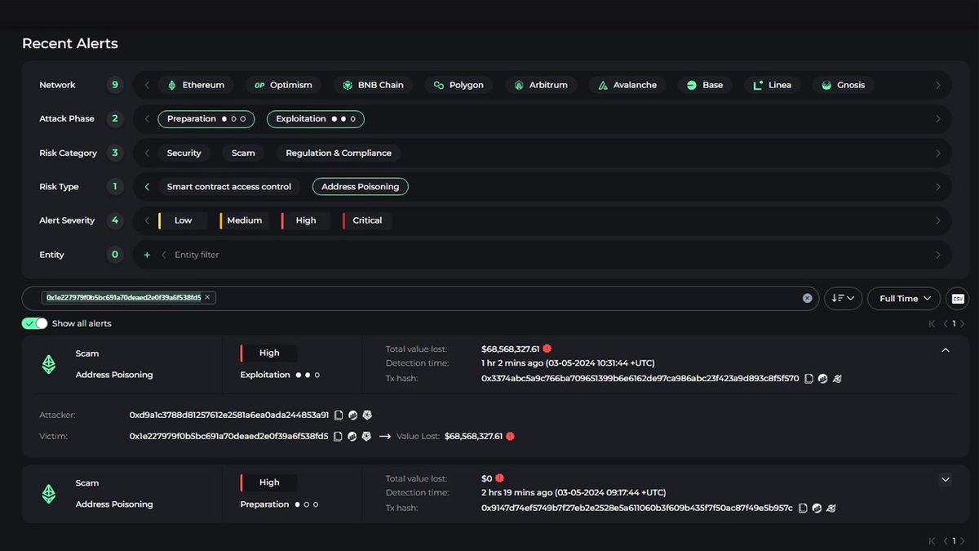The image size is (979, 551).
Task: Copy the attacker address to clipboard
Action: click(339, 415)
